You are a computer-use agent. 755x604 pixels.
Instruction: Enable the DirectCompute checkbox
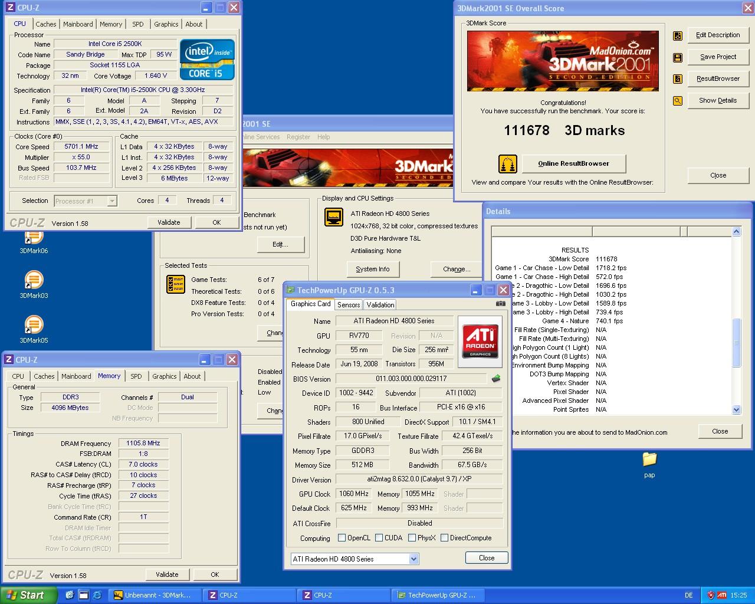point(445,538)
